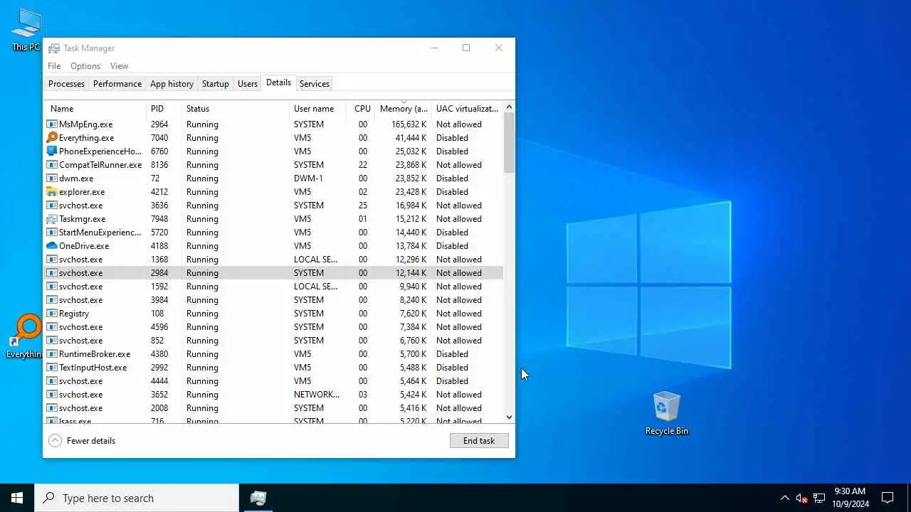Image resolution: width=911 pixels, height=512 pixels.
Task: Select svchost.exe row with PID 1592
Action: (x=274, y=286)
